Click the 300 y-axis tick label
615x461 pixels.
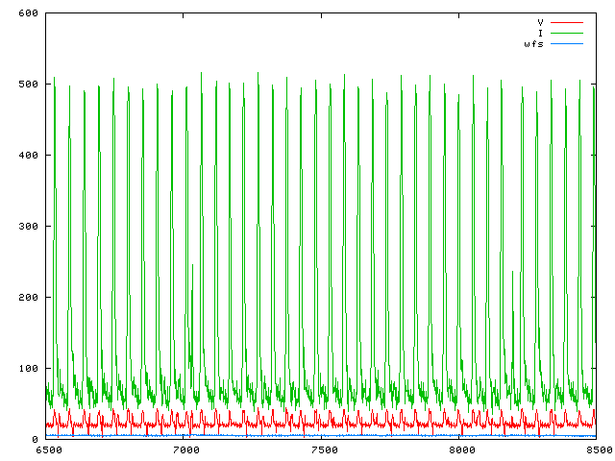[x=27, y=227]
